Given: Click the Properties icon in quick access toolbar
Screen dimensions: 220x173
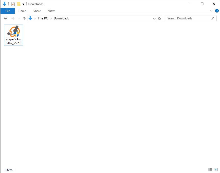Looking at the screenshot, I should [13, 4].
